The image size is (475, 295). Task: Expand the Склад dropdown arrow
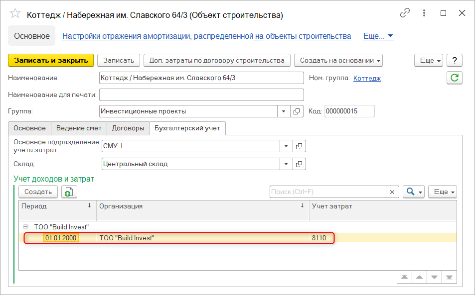[286, 164]
